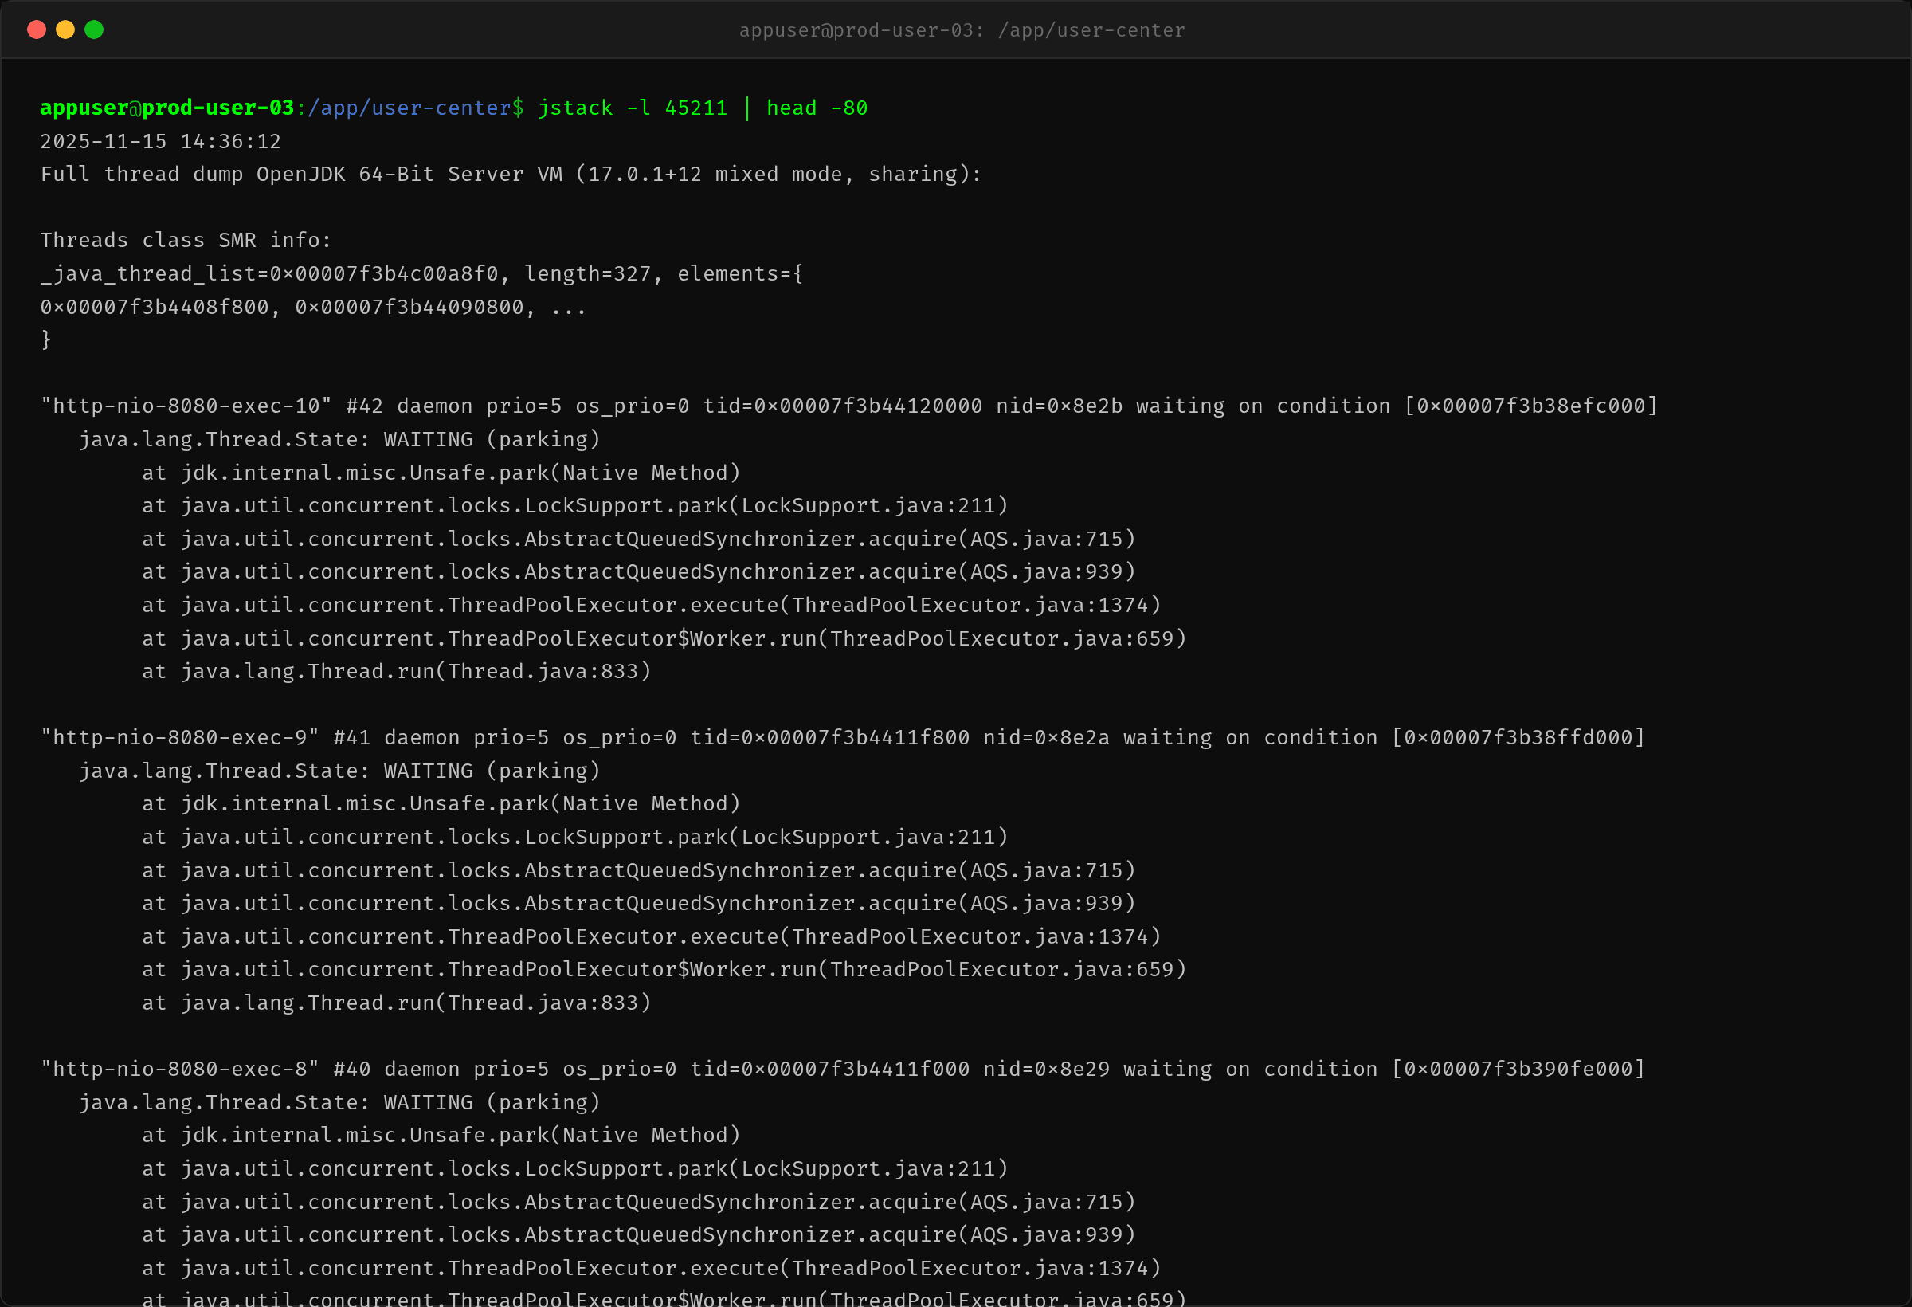Click Thread.run line under exec-10
Viewport: 1912px width, 1307px height.
(397, 672)
